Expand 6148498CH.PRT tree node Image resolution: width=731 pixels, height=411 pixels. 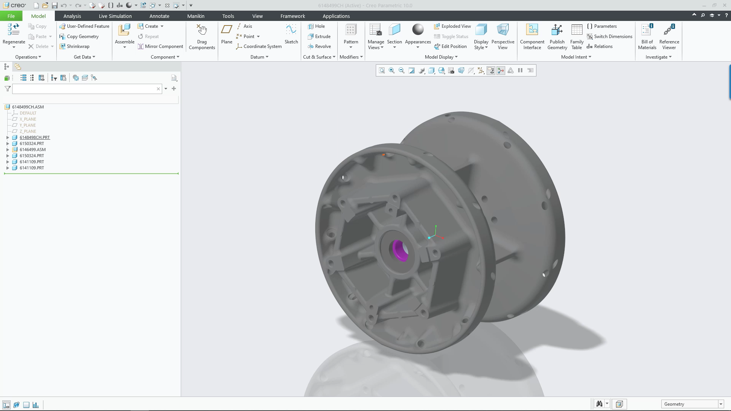[8, 137]
